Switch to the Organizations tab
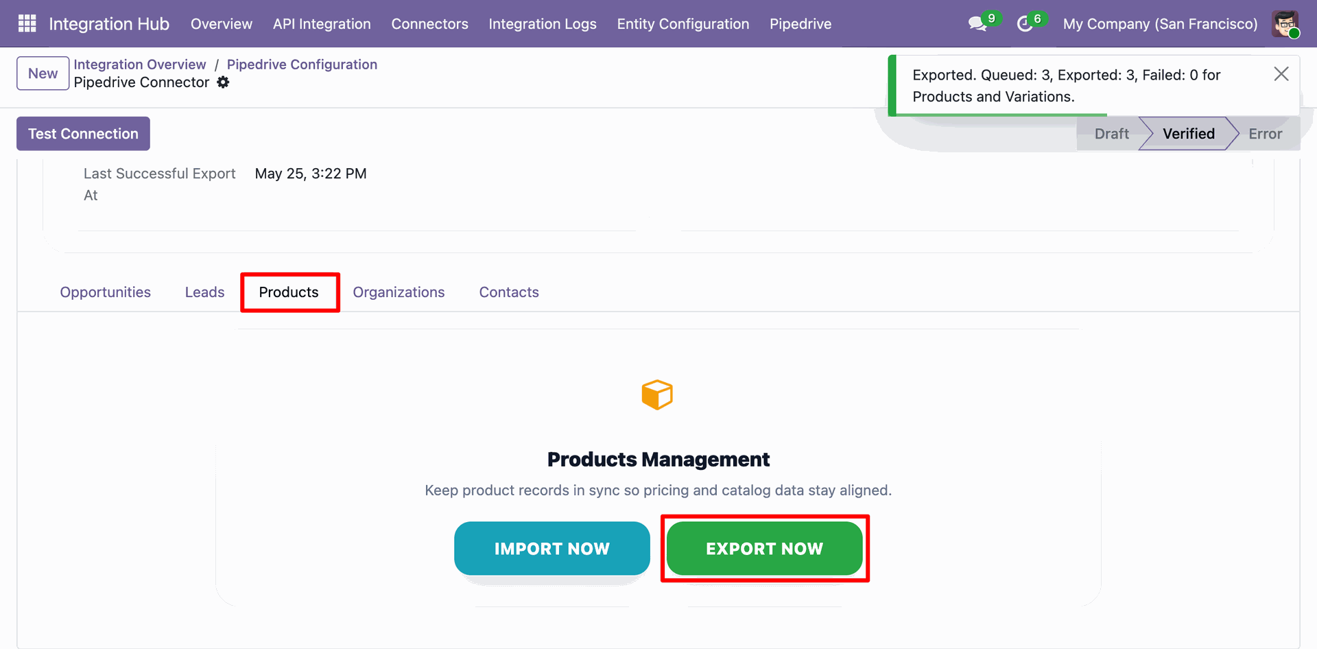The width and height of the screenshot is (1317, 649). pos(399,292)
